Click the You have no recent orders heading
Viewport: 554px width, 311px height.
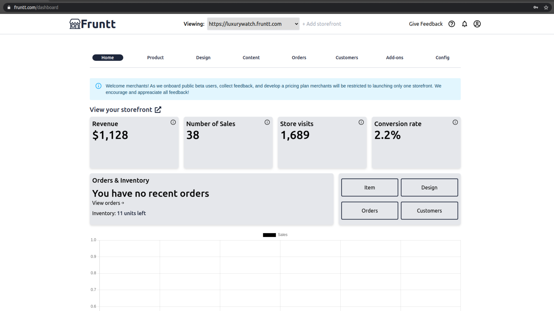[151, 194]
